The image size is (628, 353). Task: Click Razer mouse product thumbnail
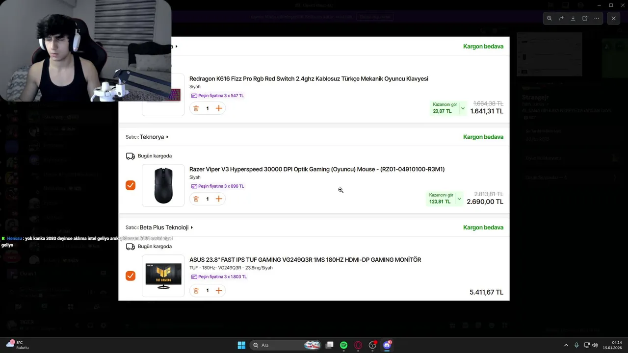163,185
